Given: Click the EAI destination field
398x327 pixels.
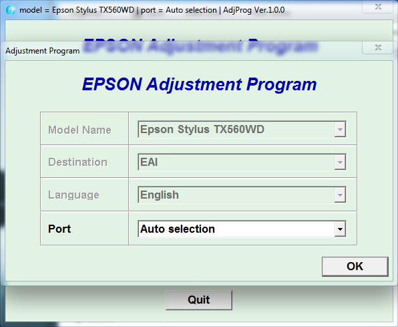Looking at the screenshot, I should pos(242,162).
